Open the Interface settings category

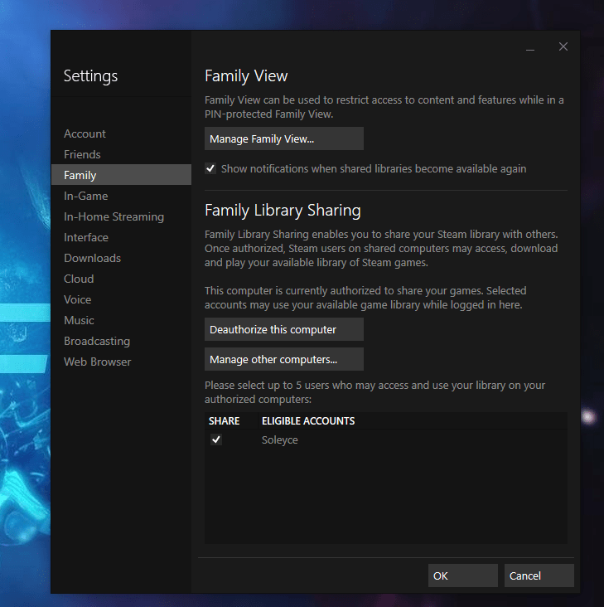pyautogui.click(x=86, y=237)
